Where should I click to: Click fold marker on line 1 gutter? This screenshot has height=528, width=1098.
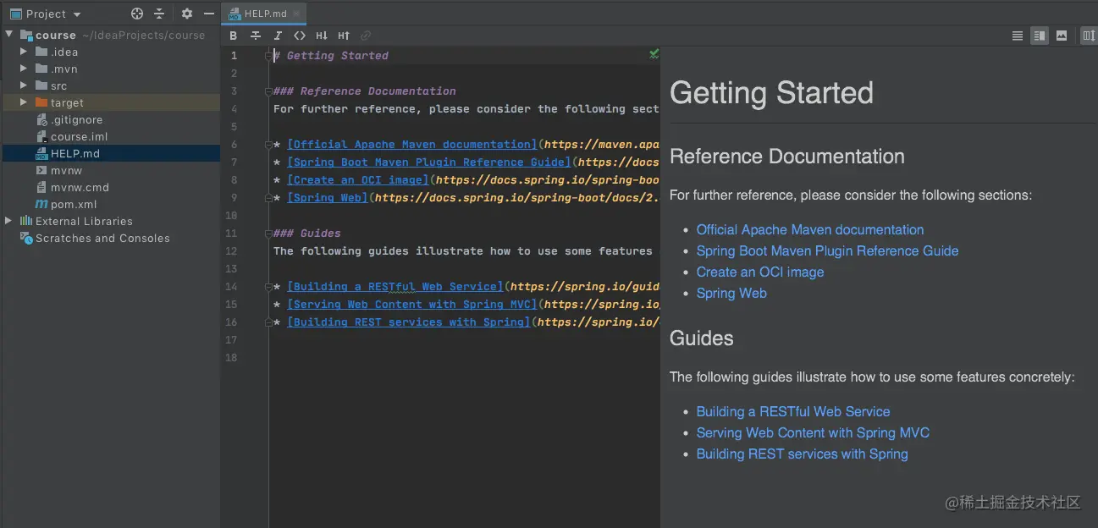[268, 55]
